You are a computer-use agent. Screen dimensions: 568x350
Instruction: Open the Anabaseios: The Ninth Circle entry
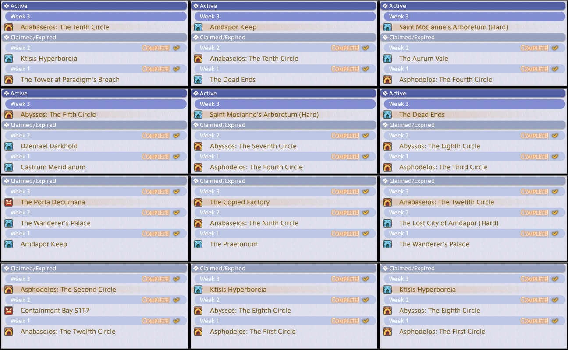[254, 223]
